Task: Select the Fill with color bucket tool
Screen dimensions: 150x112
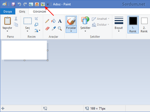Action: point(54,21)
